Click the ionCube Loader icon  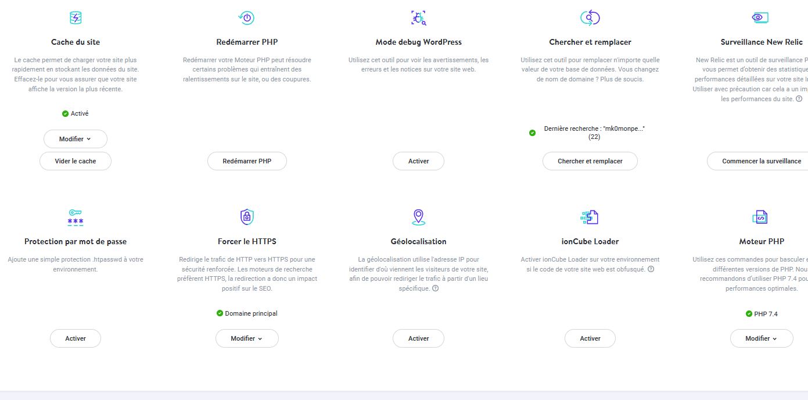tap(590, 217)
